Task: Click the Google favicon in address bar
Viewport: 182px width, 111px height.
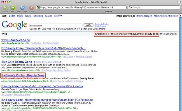Action: [38, 8]
